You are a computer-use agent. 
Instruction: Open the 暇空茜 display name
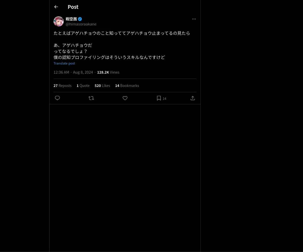tap(71, 19)
